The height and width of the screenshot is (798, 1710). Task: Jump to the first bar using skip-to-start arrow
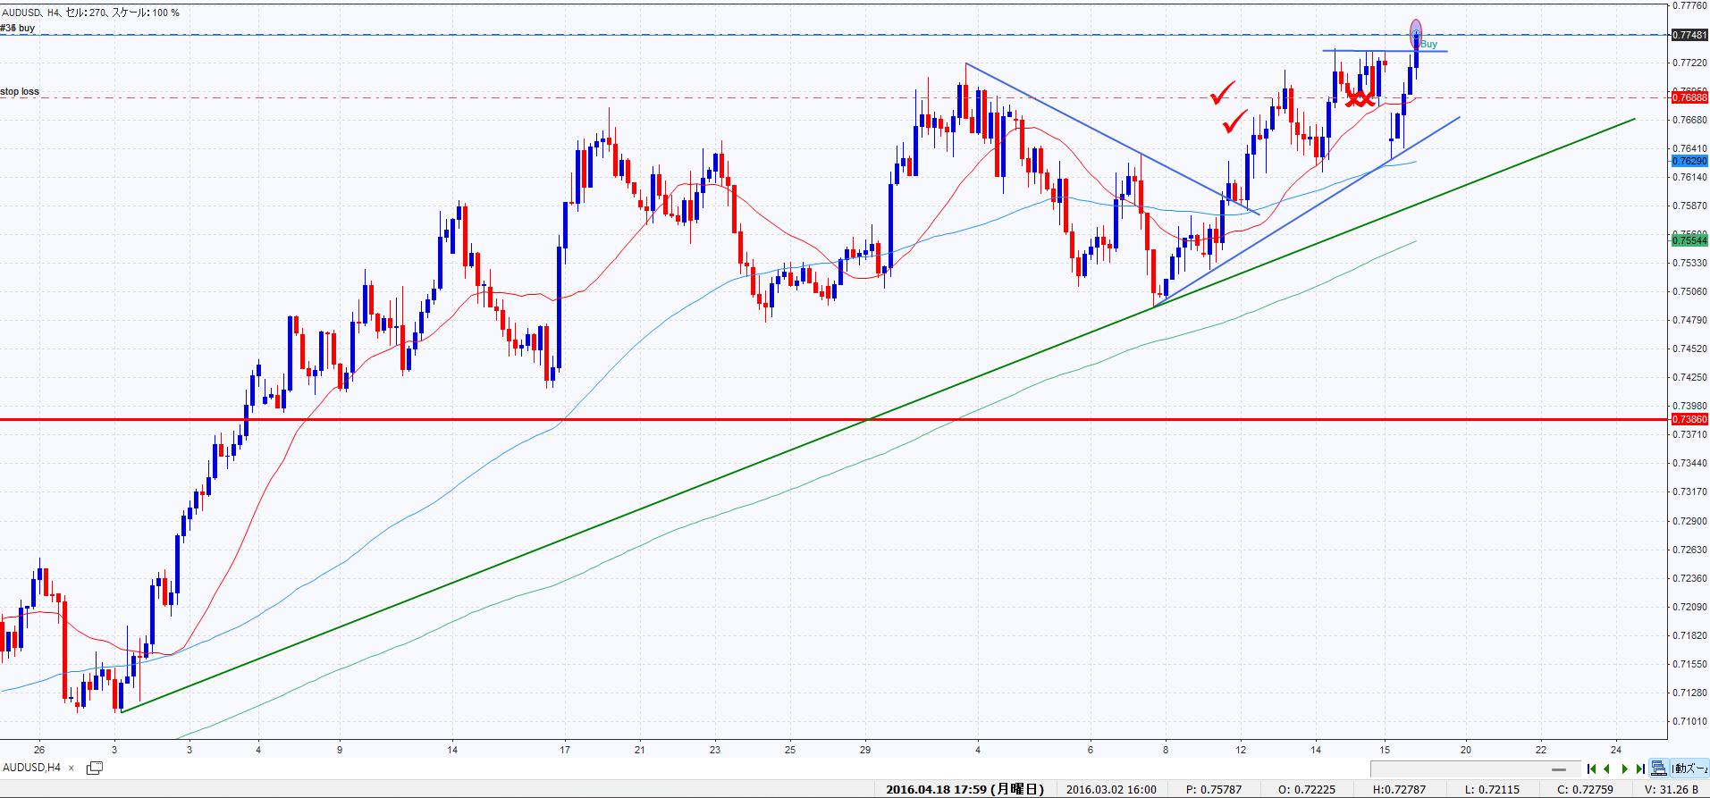click(x=1592, y=769)
